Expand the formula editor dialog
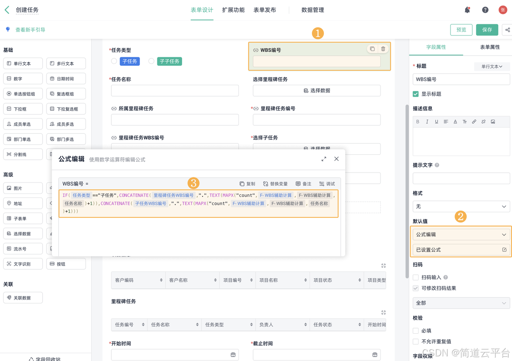The height and width of the screenshot is (361, 512). point(324,159)
